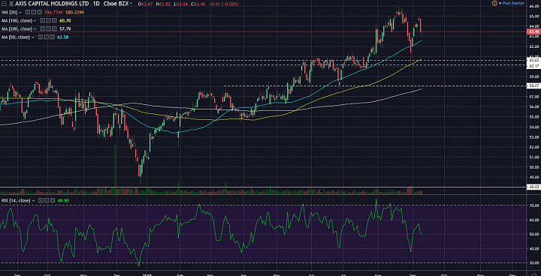Delete the MA (50, close) indicator
The height and width of the screenshot is (276, 541).
point(53,37)
